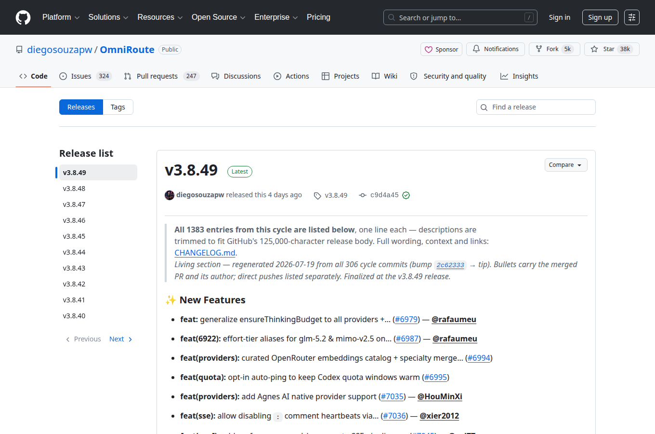The height and width of the screenshot is (434, 655).
Task: Open @rafaumeu profile on #6987 line
Action: 455,339
